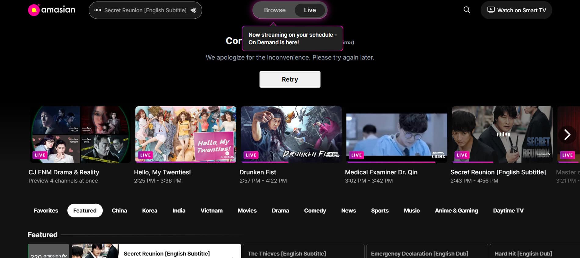Screen dimensions: 580x258
Task: Play the Drunken Fist thumbnail
Action: pos(291,135)
